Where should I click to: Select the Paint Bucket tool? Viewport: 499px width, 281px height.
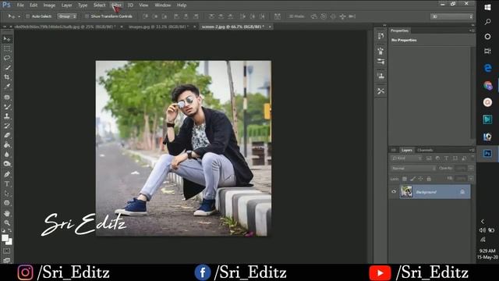point(7,145)
